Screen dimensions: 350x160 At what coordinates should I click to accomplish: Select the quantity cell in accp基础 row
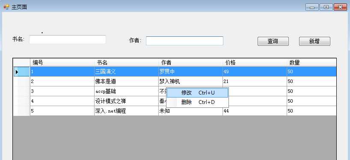[311, 91]
